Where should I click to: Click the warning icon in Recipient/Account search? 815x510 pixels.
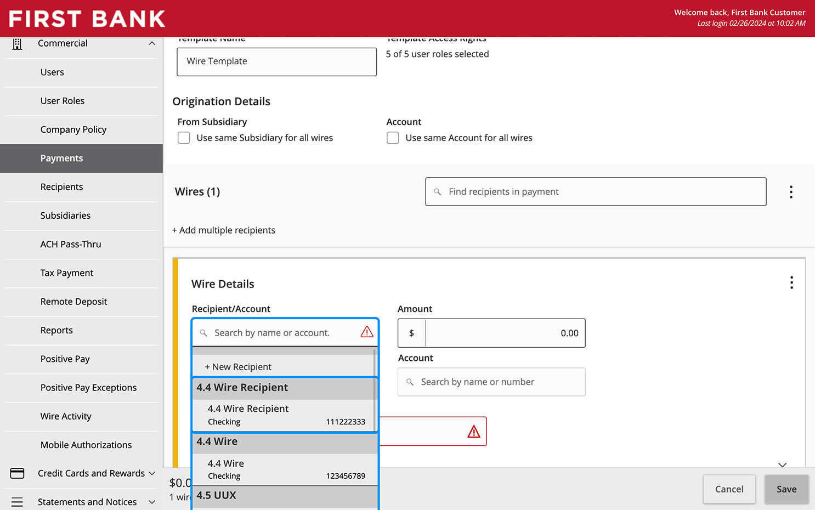[367, 332]
